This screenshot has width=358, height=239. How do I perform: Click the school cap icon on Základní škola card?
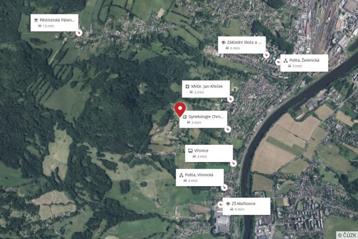[x=223, y=42]
